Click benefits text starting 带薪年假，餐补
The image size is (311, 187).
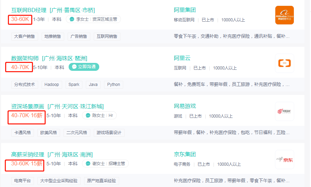pyautogui.click(x=231, y=132)
